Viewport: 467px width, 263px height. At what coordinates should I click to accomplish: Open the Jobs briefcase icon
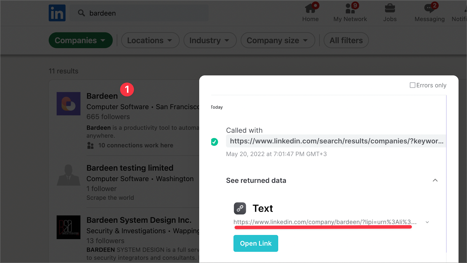(390, 8)
